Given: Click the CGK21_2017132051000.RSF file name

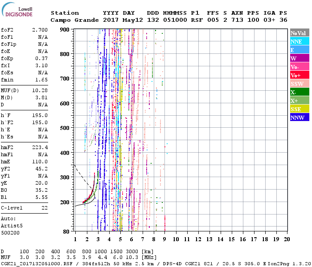Looking at the screenshot, I should [x=37, y=263].
